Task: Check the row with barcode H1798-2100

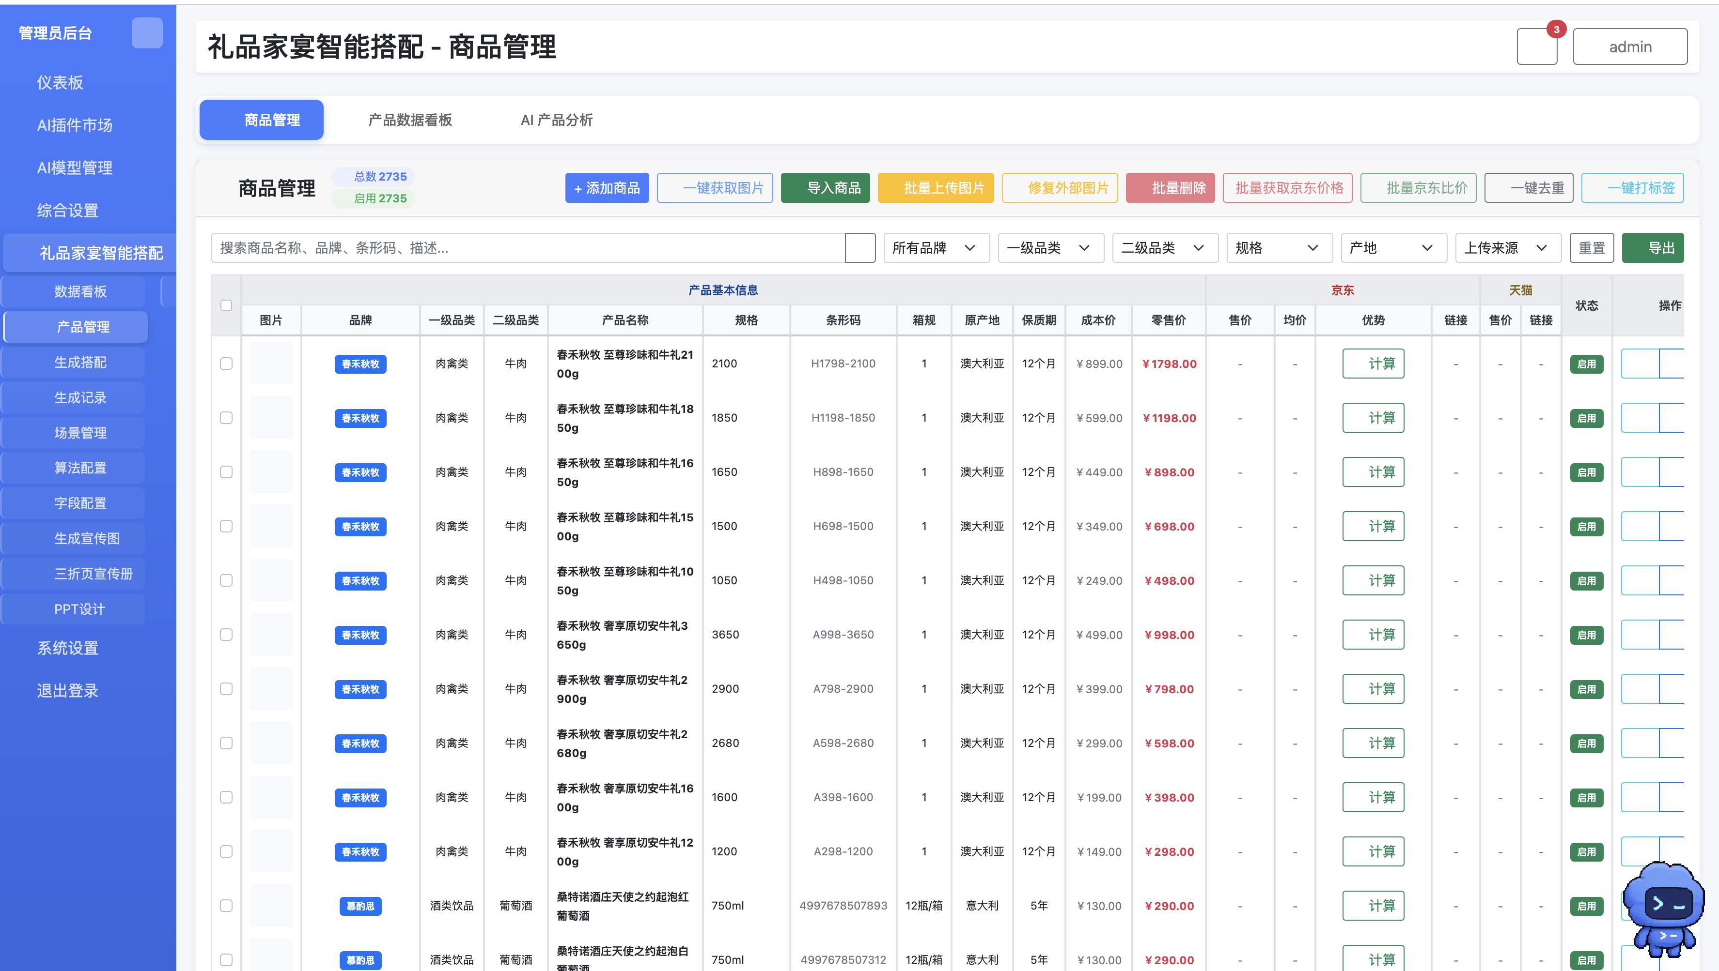Action: (x=226, y=364)
